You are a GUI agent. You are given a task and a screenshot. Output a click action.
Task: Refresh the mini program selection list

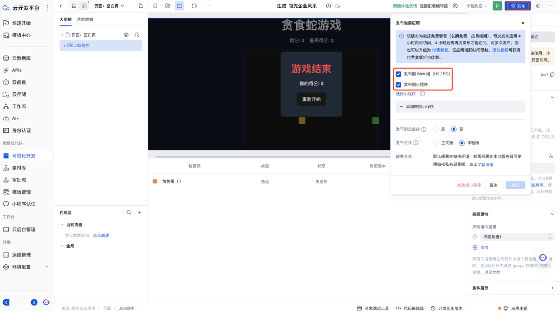423,94
